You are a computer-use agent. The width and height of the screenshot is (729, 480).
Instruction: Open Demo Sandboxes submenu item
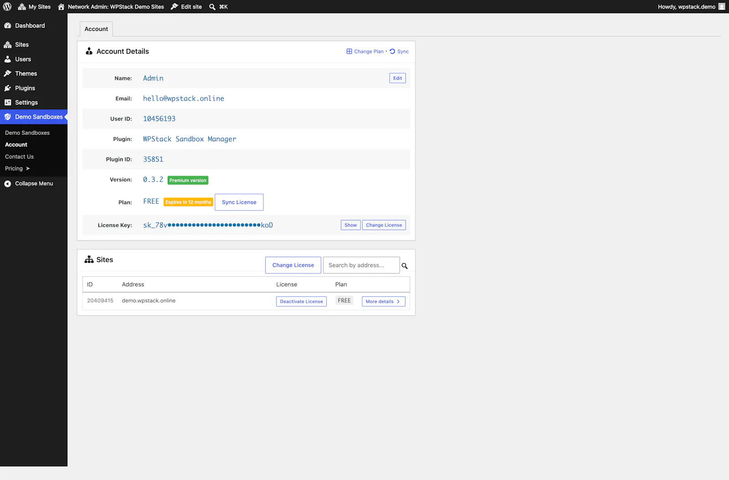click(27, 133)
